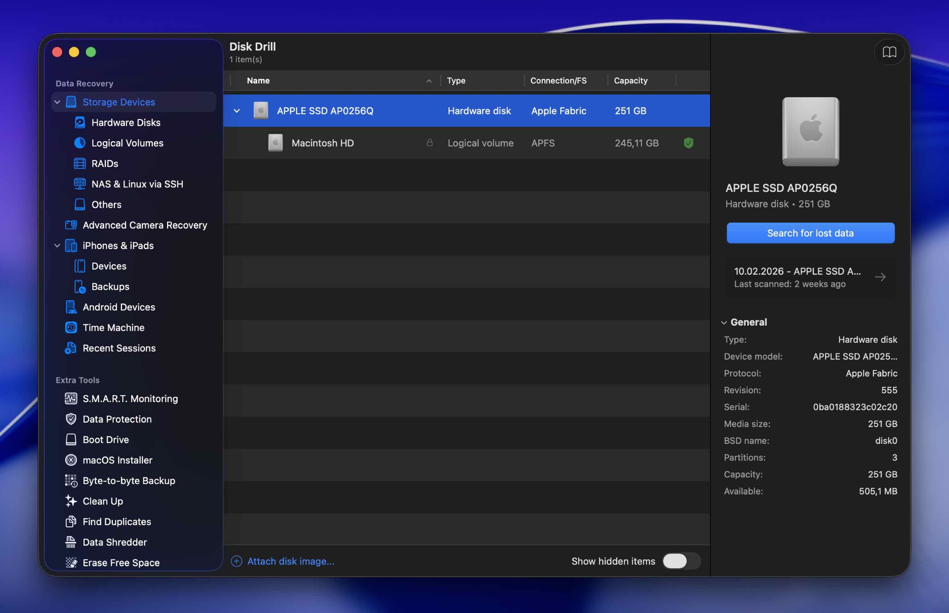
Task: Click the Byte-to-byte Backup icon
Action: pyautogui.click(x=71, y=481)
